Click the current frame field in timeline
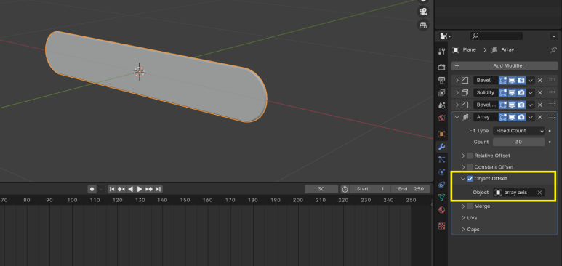The width and height of the screenshot is (562, 266). (321, 189)
